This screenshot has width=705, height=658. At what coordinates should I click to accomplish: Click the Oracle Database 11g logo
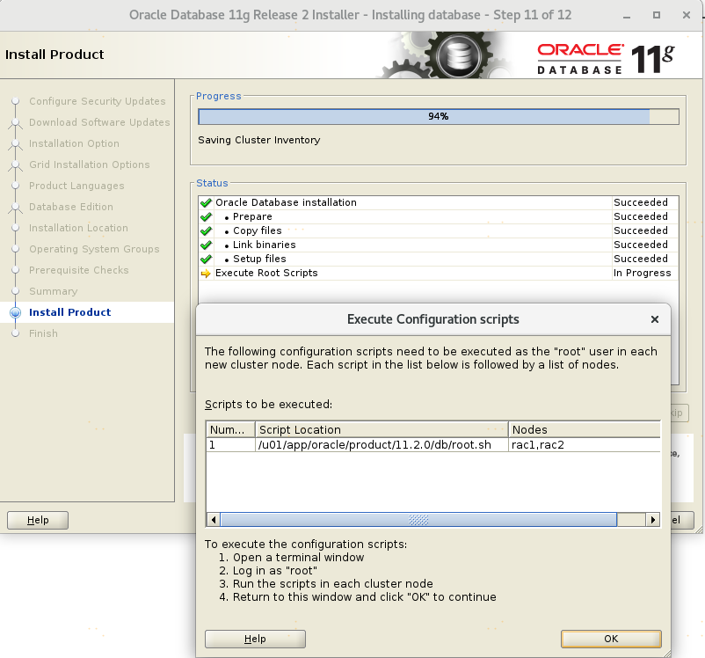(x=605, y=56)
